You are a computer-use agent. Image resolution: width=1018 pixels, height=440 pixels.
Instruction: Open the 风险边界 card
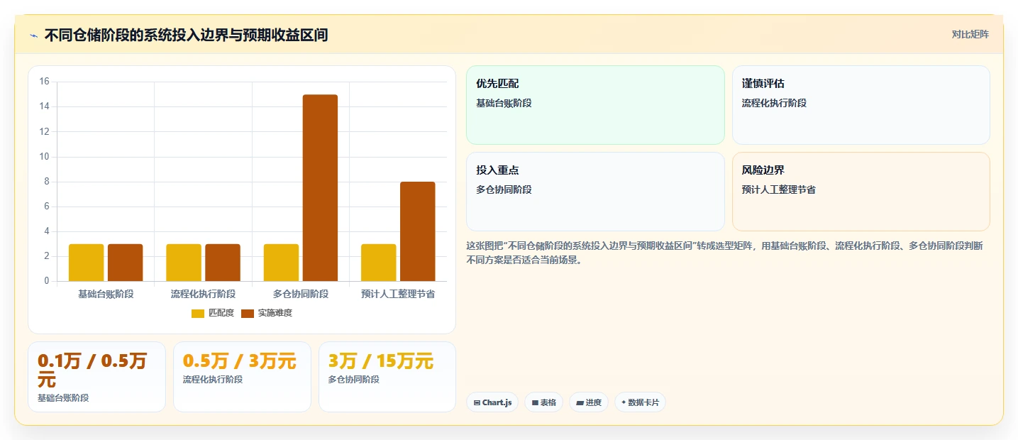tap(861, 192)
